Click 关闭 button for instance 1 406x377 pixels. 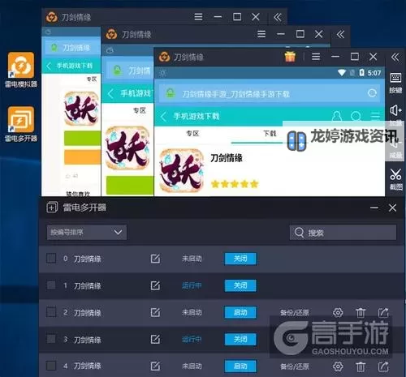click(240, 285)
